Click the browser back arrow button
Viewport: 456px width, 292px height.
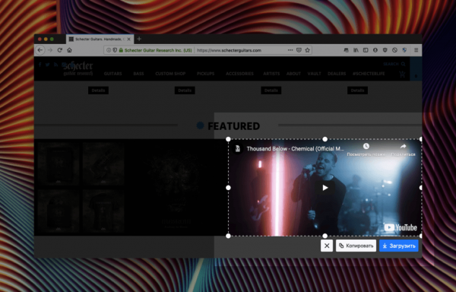[x=40, y=50]
